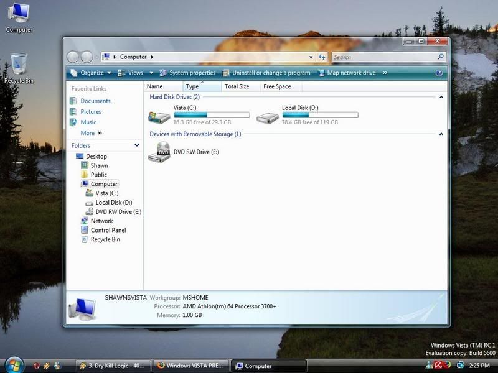498x373 pixels.
Task: Click Uninstall or change a program
Action: (266, 73)
